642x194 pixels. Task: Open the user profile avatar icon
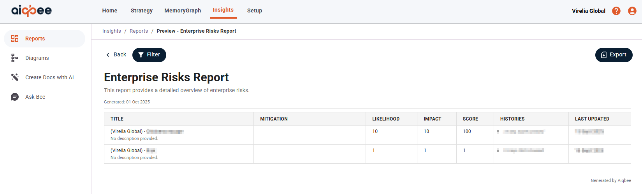[632, 11]
